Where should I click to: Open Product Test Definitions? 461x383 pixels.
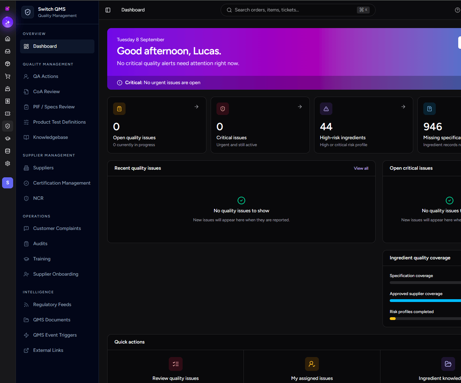tap(57, 122)
